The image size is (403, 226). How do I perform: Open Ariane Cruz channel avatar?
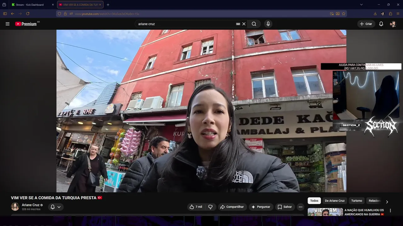click(x=15, y=207)
